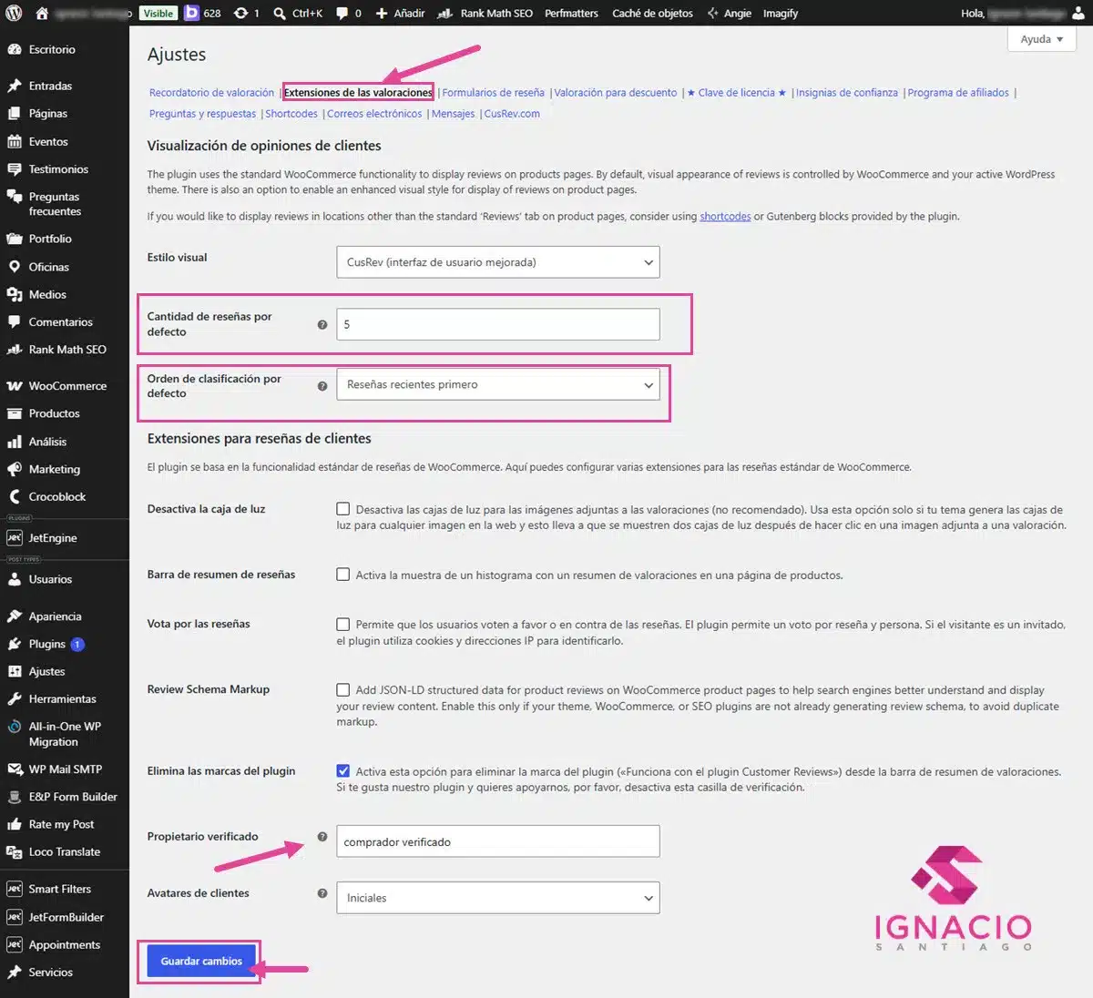Show help for Propietario verificado
Viewport: 1093px width, 998px height.
click(322, 837)
